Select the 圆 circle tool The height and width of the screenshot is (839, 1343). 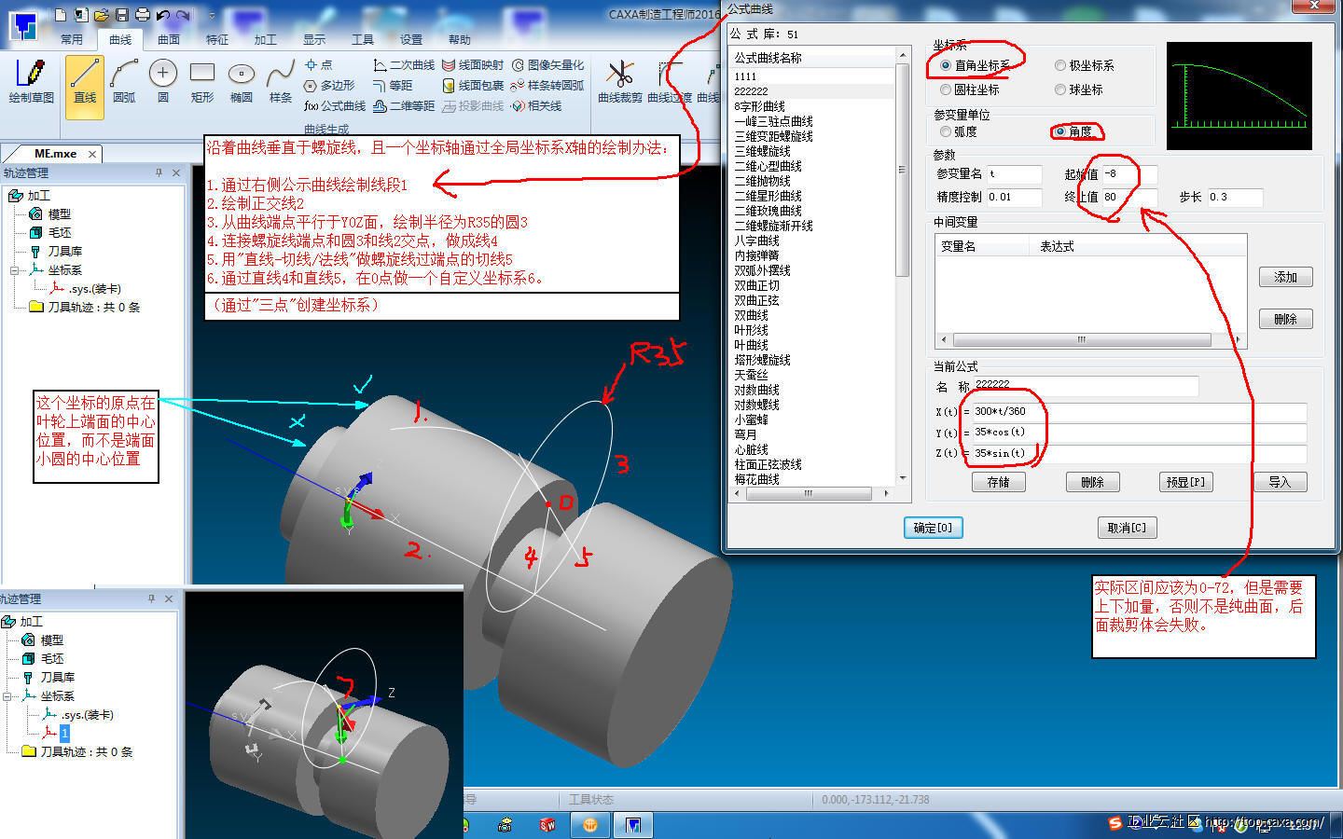pos(163,80)
